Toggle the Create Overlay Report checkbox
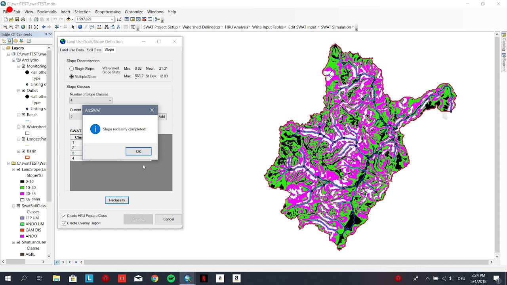507x285 pixels. pos(64,223)
